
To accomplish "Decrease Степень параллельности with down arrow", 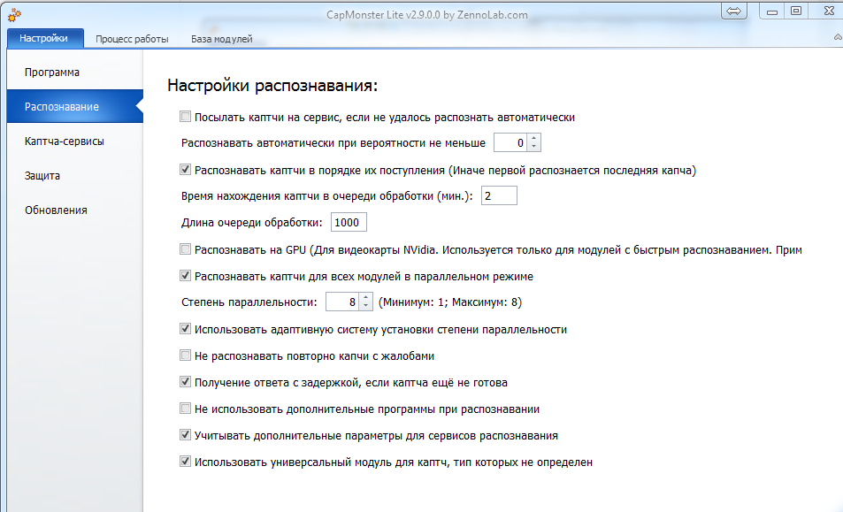I will (365, 306).
